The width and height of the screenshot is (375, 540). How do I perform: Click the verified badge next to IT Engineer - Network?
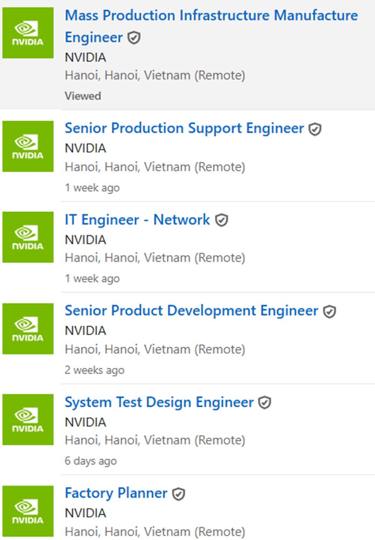[x=221, y=220]
